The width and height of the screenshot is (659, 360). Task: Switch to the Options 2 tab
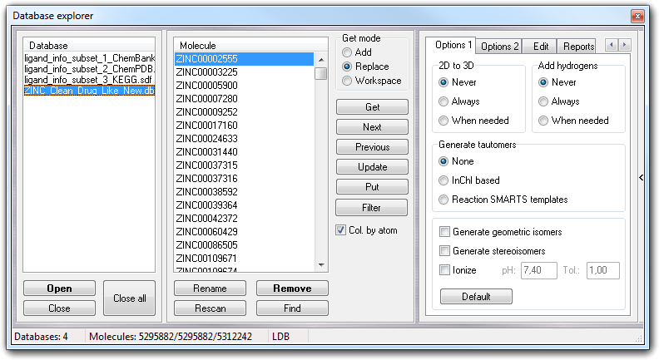[x=500, y=46]
